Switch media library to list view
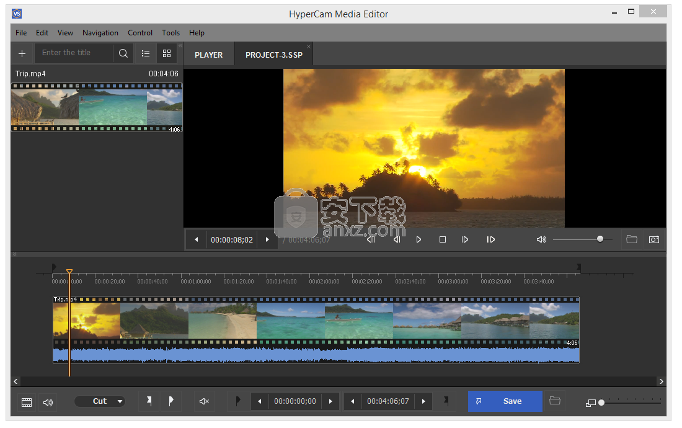 click(146, 53)
